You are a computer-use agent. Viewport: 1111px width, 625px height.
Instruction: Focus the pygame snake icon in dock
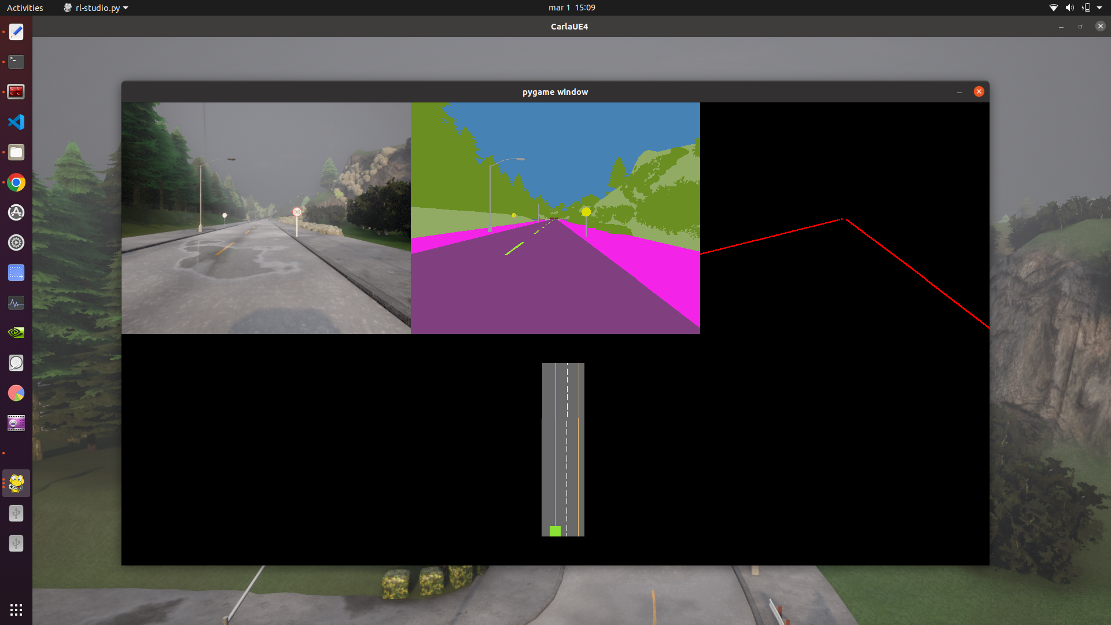coord(16,483)
